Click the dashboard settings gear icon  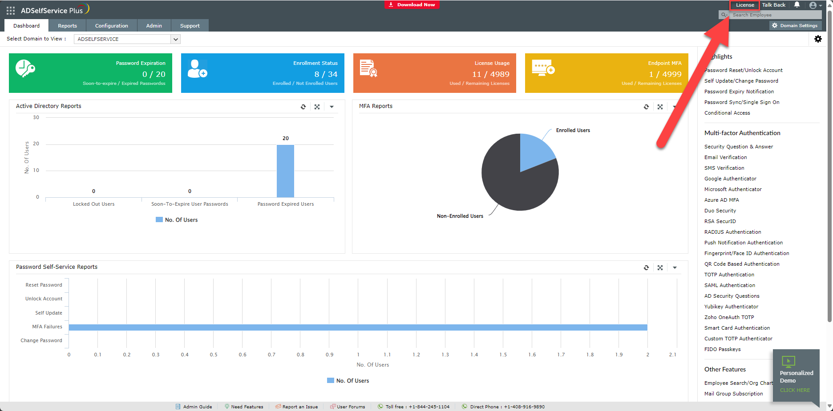pos(818,39)
